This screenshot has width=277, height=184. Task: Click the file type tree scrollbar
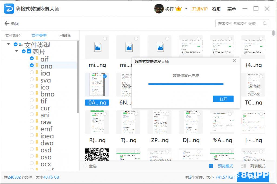(78, 77)
